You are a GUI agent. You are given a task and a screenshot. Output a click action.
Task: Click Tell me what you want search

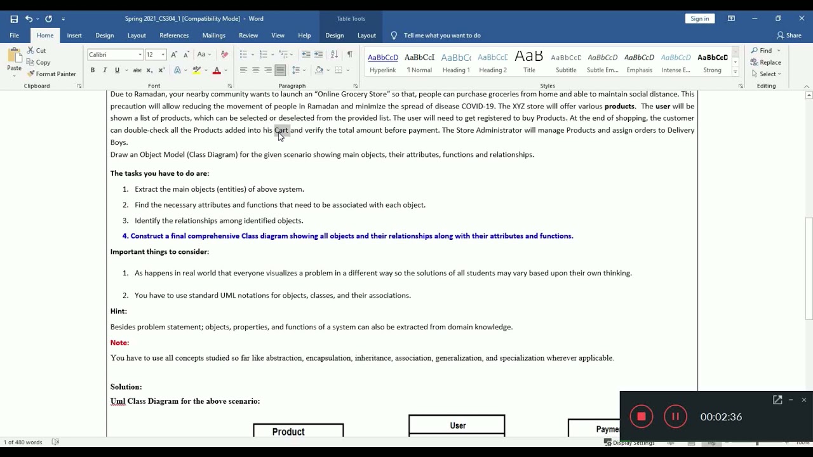[x=436, y=36]
